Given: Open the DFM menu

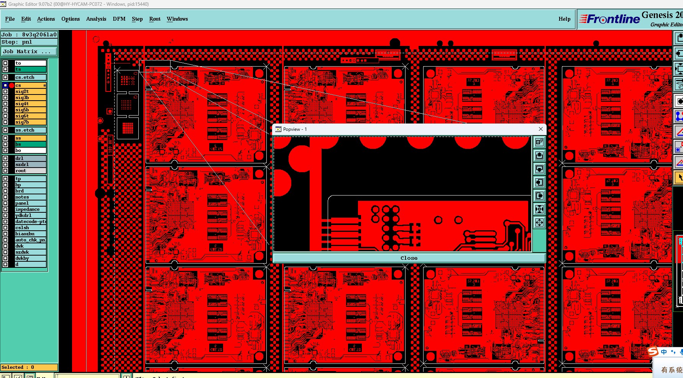Looking at the screenshot, I should click(x=119, y=19).
